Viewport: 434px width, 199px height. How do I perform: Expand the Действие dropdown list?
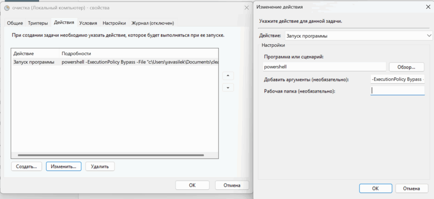(428, 36)
